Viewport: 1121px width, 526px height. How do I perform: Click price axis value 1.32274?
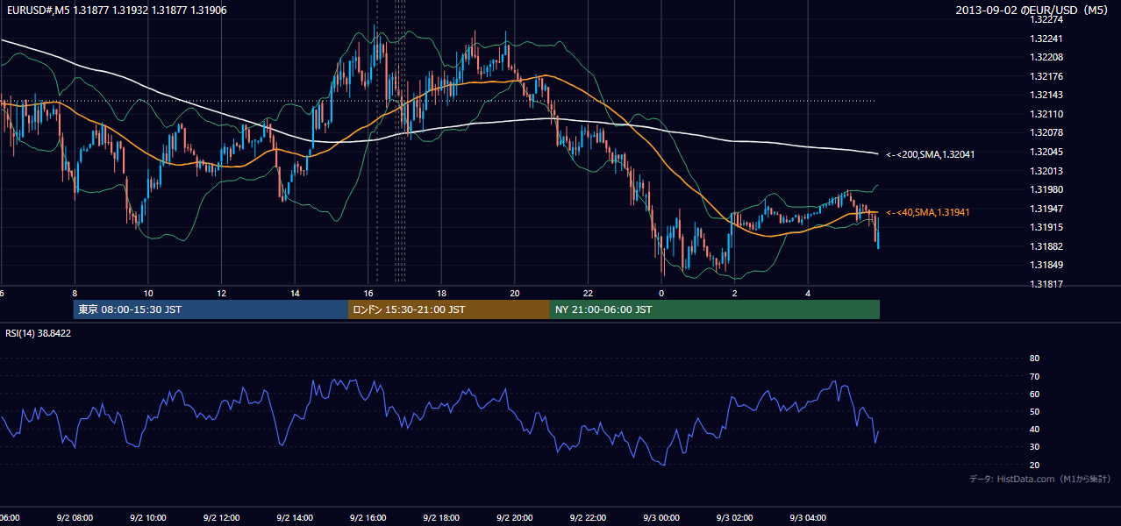(1046, 19)
